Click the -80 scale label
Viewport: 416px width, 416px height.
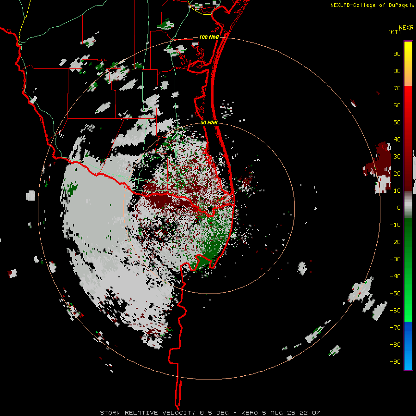click(395, 345)
